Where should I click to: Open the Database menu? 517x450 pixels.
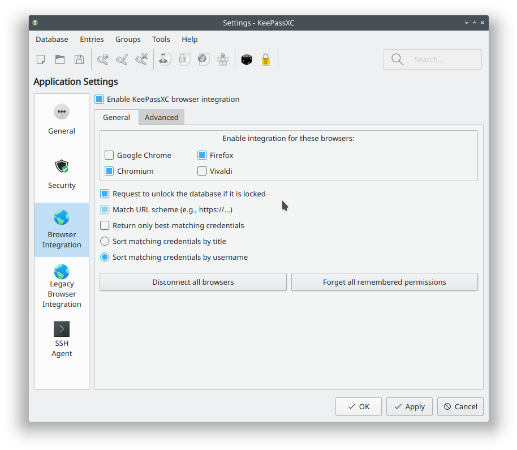coord(51,39)
